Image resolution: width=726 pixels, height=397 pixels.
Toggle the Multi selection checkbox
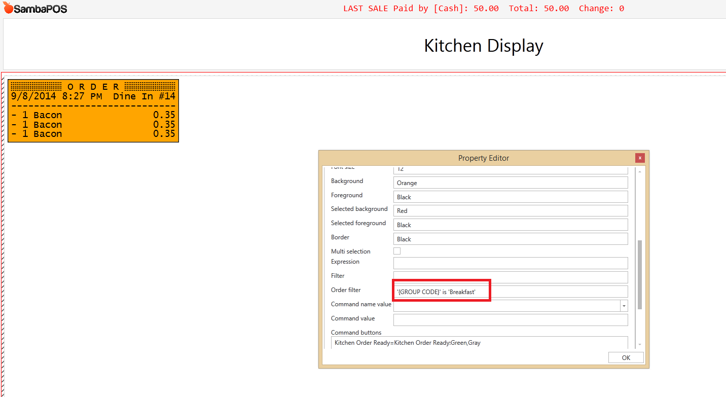[397, 251]
